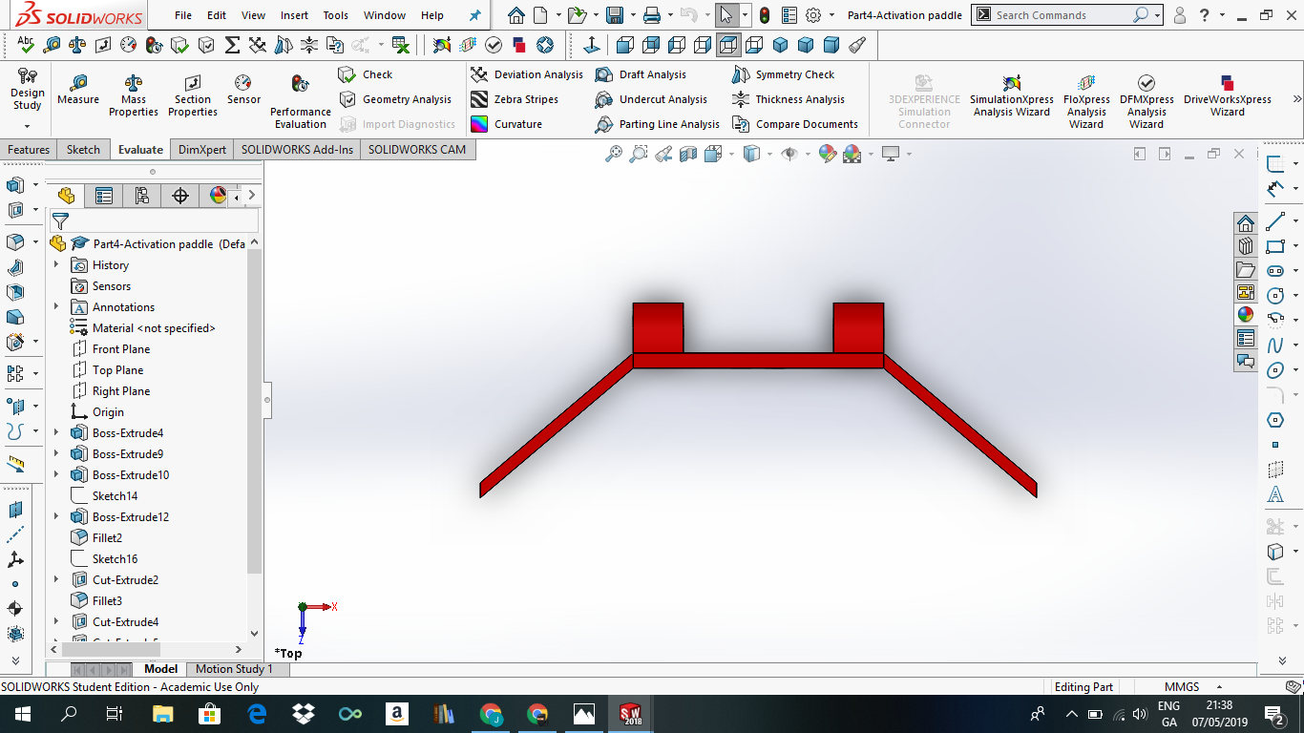
Task: Open the Design Library task pane tab
Action: 1246,246
